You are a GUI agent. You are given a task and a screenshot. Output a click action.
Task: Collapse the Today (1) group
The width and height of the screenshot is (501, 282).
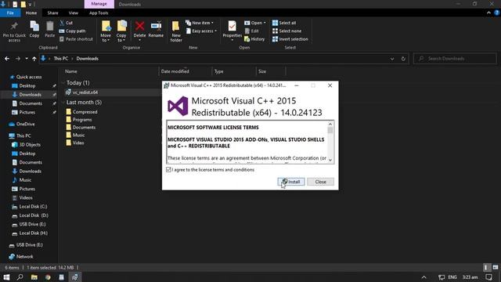click(x=63, y=83)
